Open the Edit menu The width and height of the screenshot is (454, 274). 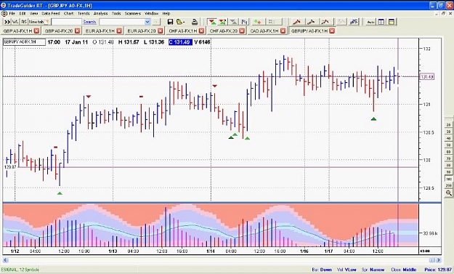23,14
